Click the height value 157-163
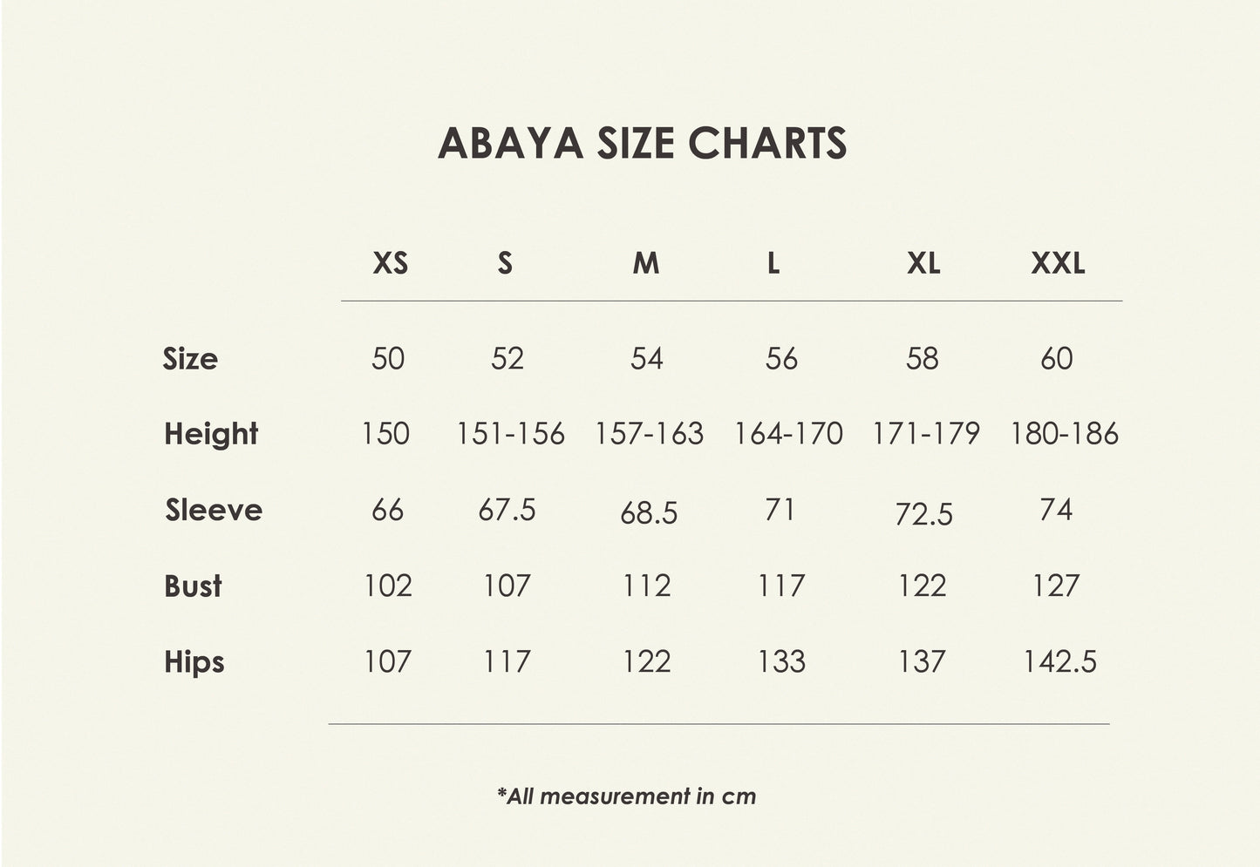The width and height of the screenshot is (1260, 867). pyautogui.click(x=649, y=434)
